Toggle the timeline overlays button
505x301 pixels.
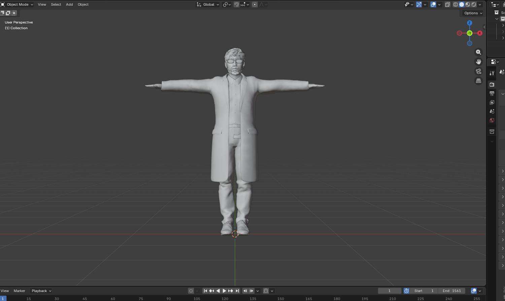pyautogui.click(x=474, y=291)
